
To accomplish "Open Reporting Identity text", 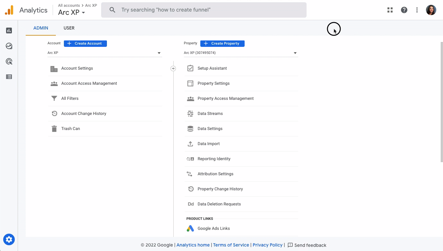I will 214,159.
